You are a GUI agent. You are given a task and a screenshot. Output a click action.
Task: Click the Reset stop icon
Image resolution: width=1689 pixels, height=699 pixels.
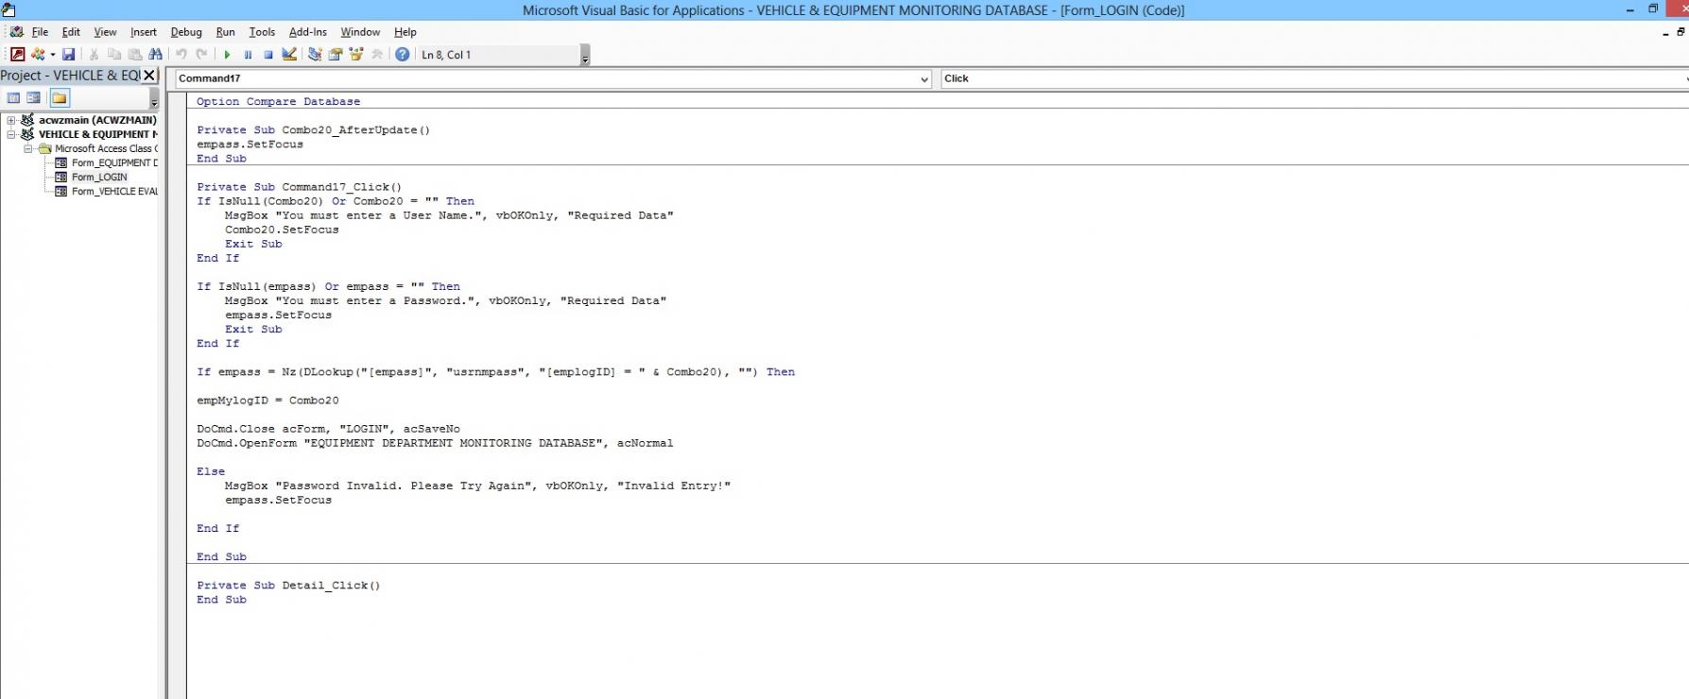(268, 55)
